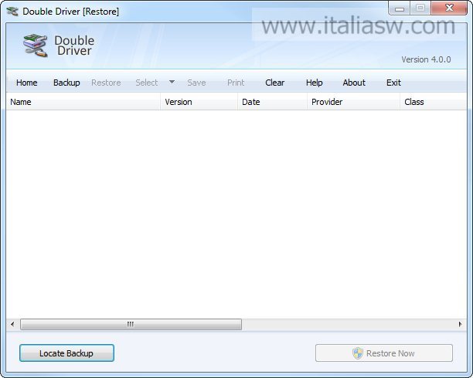Sort by the Version column header
Image resolution: width=473 pixels, height=378 pixels.
[x=199, y=102]
